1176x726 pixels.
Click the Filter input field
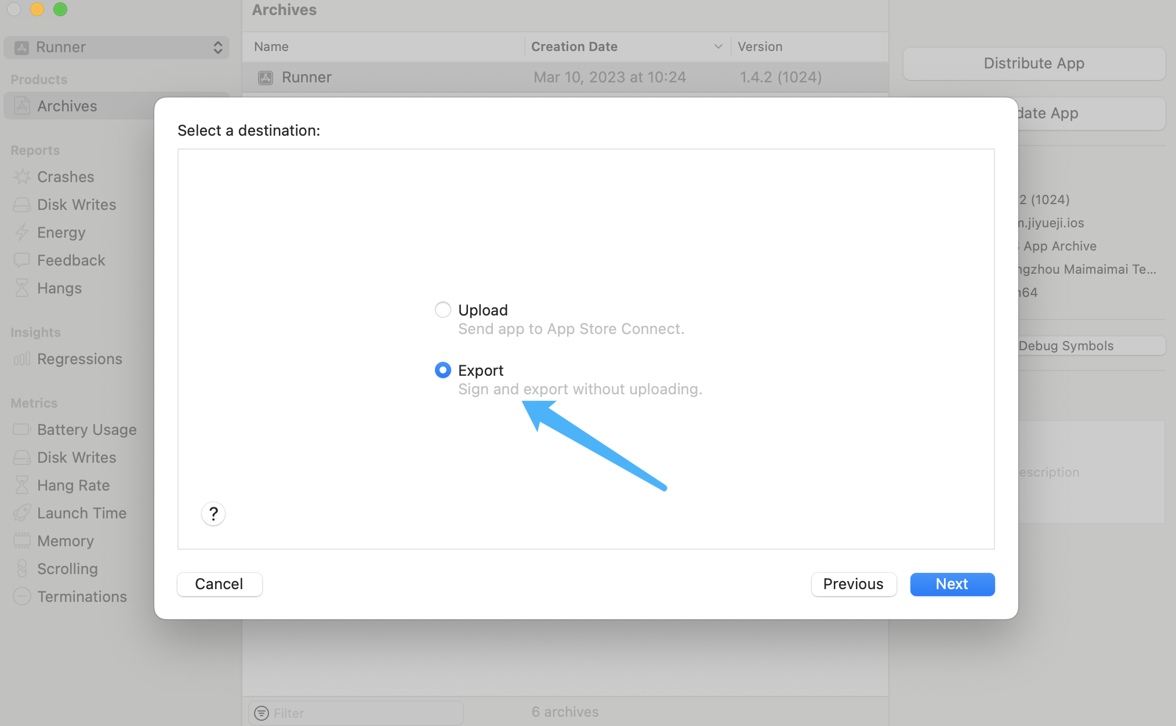click(x=356, y=713)
